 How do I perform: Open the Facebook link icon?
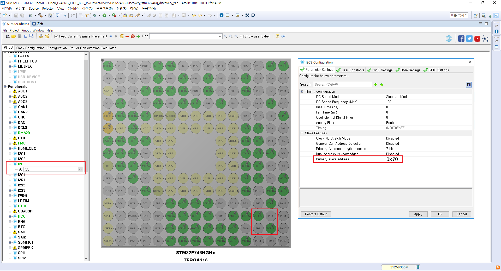coord(461,39)
